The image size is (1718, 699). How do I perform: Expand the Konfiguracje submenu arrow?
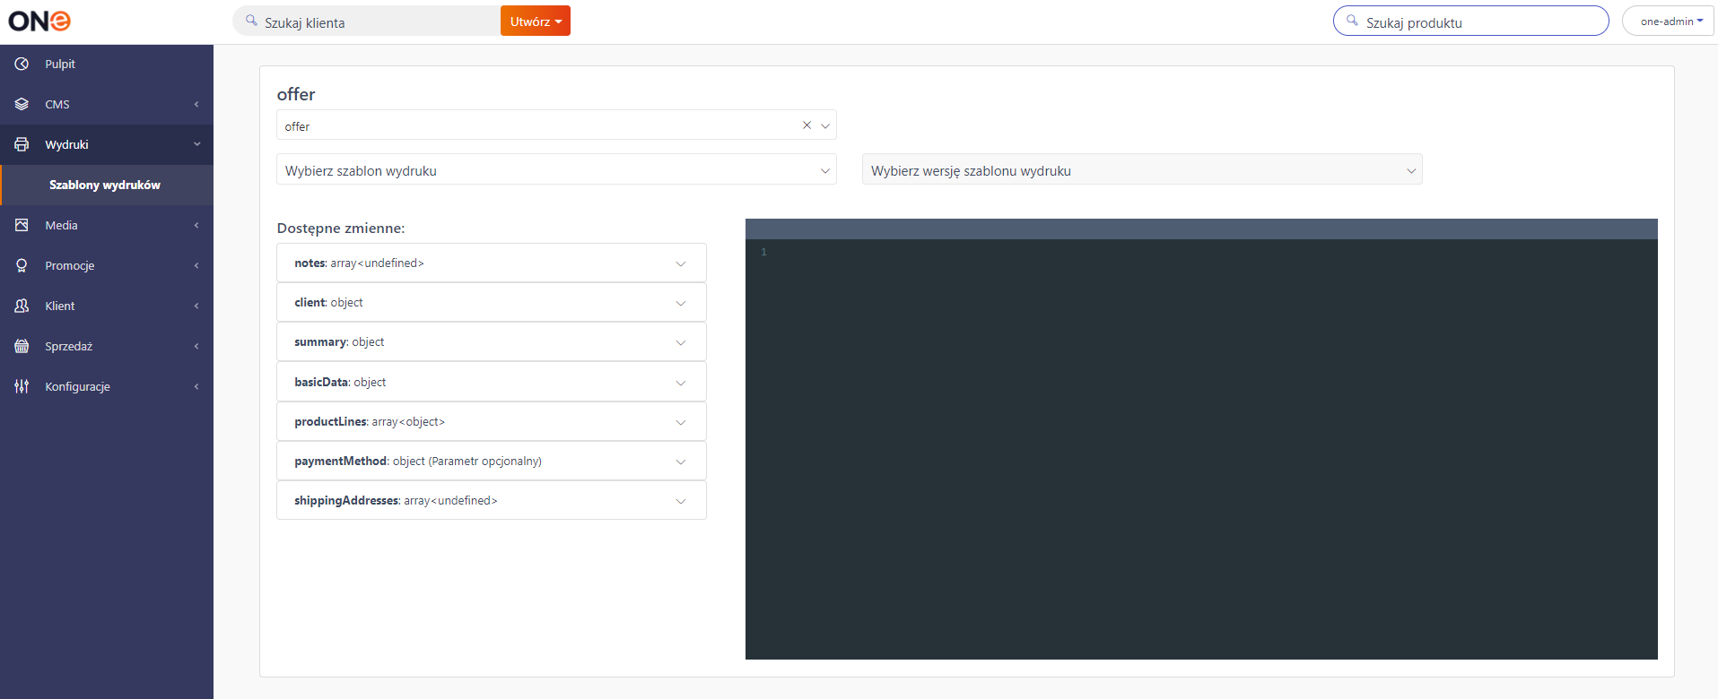(196, 386)
